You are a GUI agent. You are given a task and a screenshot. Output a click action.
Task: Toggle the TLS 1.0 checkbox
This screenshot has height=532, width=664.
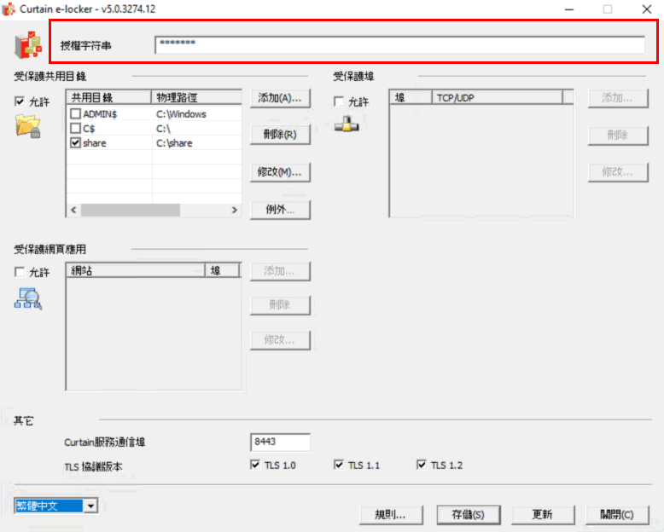255,465
